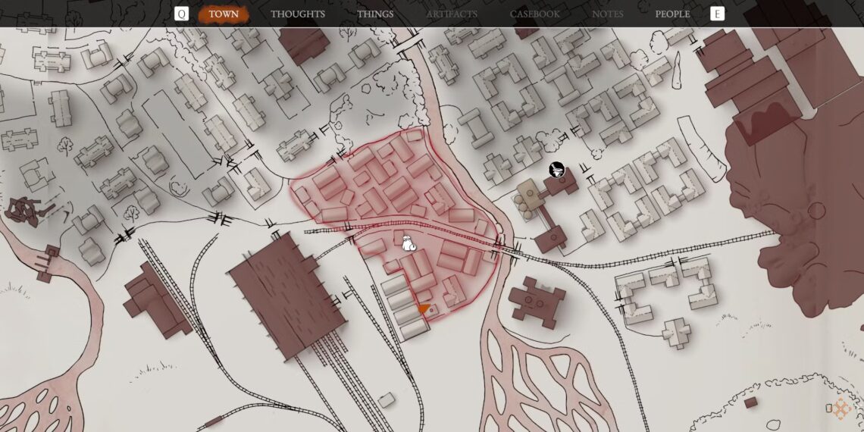Click the red highlighted district area
This screenshot has width=864, height=432.
coord(379,189)
